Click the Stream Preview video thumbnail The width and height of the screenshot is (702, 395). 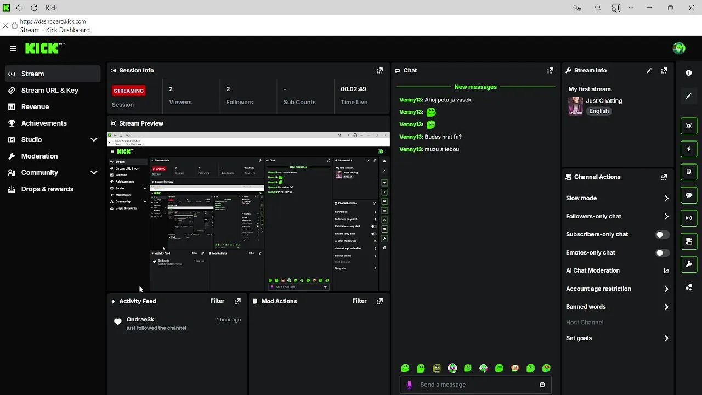click(248, 212)
